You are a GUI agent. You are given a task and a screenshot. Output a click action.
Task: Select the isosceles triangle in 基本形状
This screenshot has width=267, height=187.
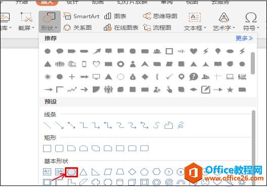pos(84,172)
